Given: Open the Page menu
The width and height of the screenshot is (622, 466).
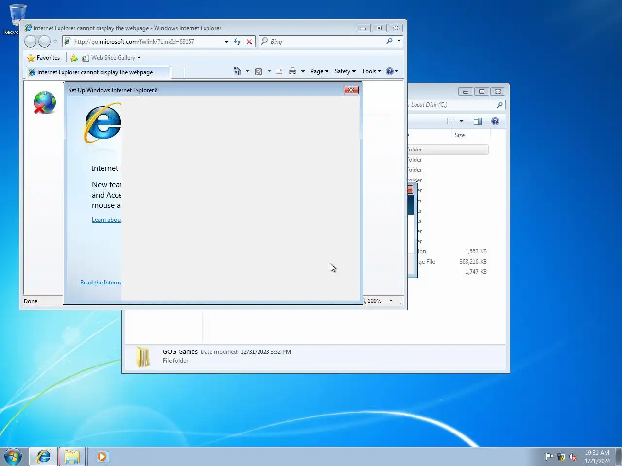Looking at the screenshot, I should [319, 71].
